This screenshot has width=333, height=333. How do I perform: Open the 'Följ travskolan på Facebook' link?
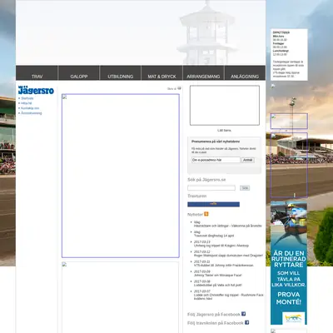[216, 323]
